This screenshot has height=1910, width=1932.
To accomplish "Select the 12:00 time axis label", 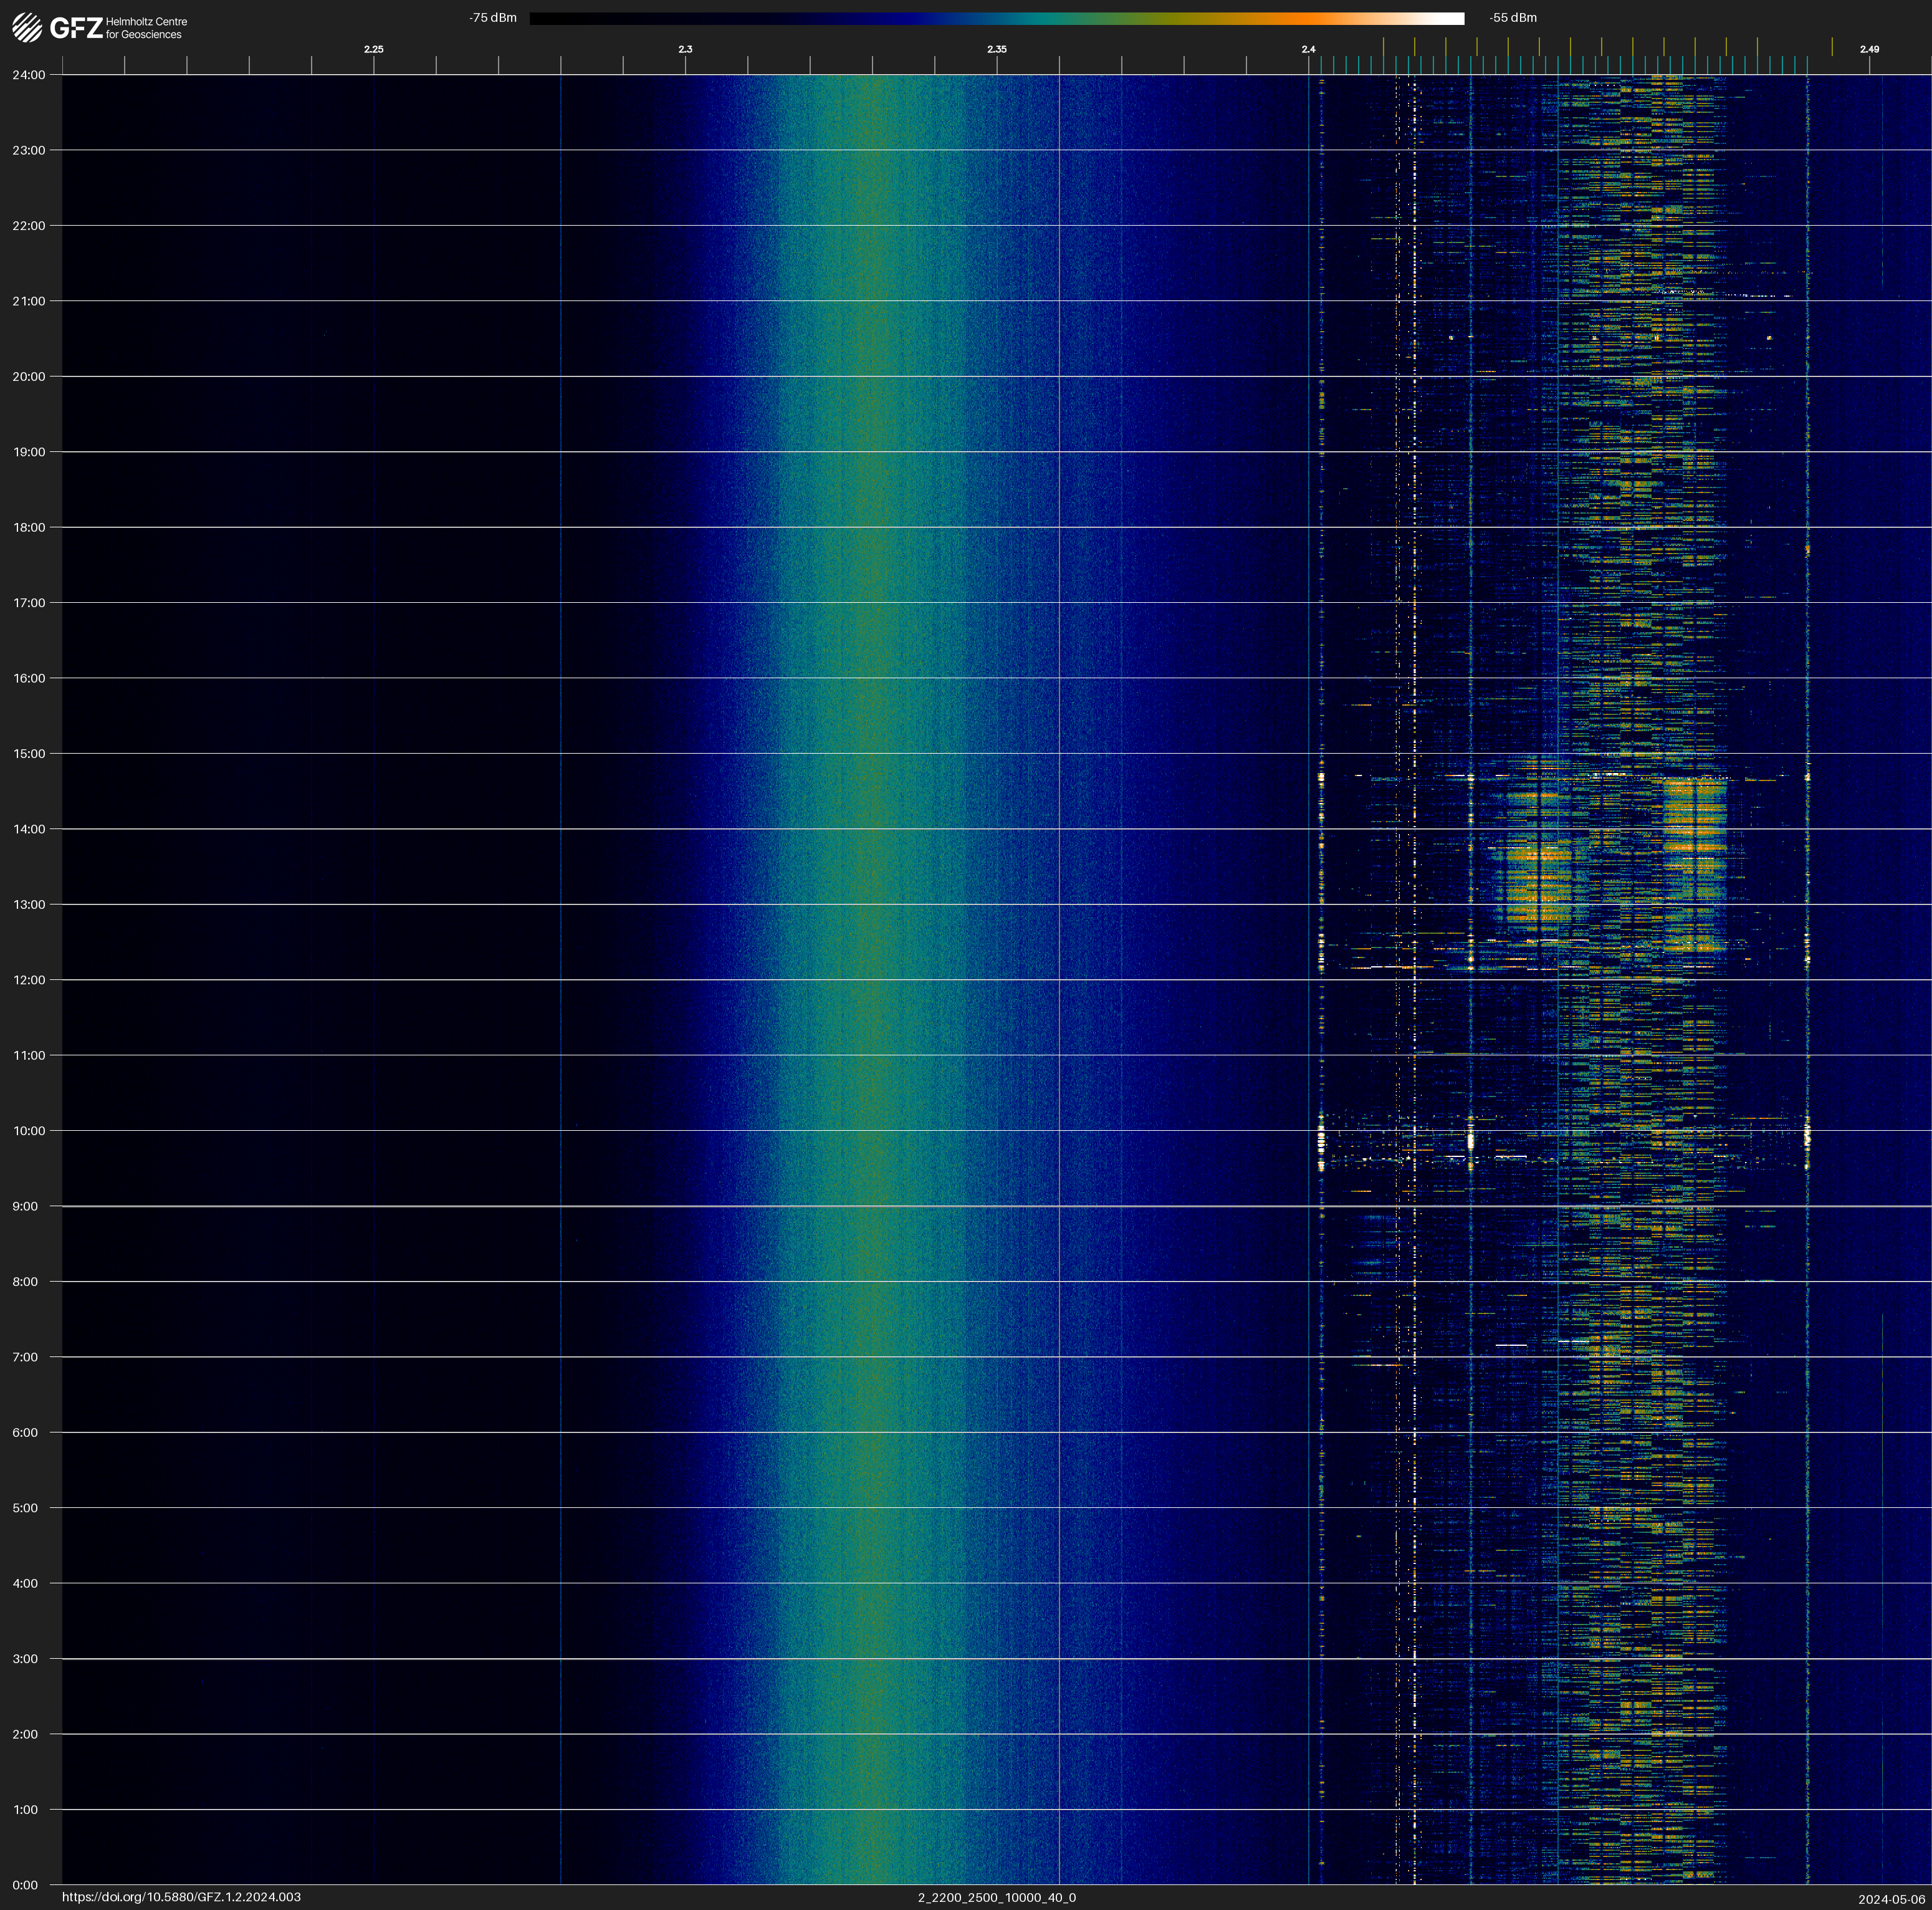I will tap(29, 980).
